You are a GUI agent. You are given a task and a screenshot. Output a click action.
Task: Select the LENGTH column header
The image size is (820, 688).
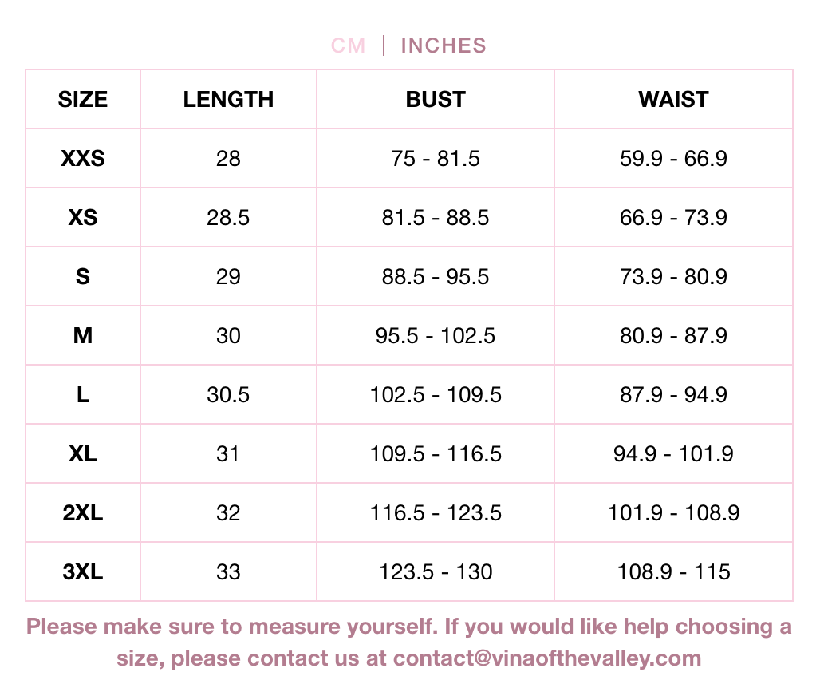click(x=228, y=100)
